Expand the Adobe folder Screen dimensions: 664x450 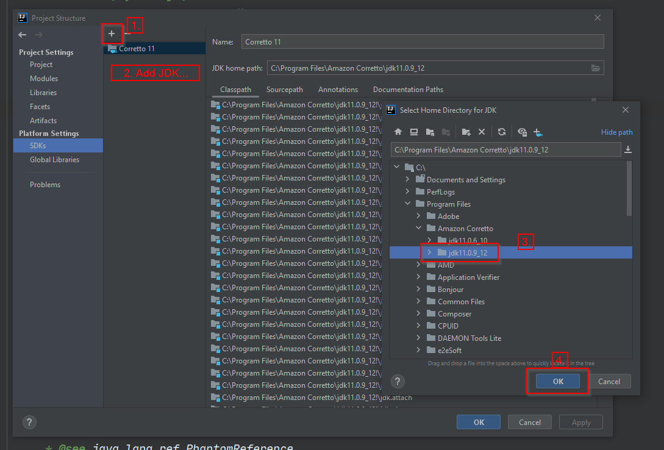coord(419,216)
